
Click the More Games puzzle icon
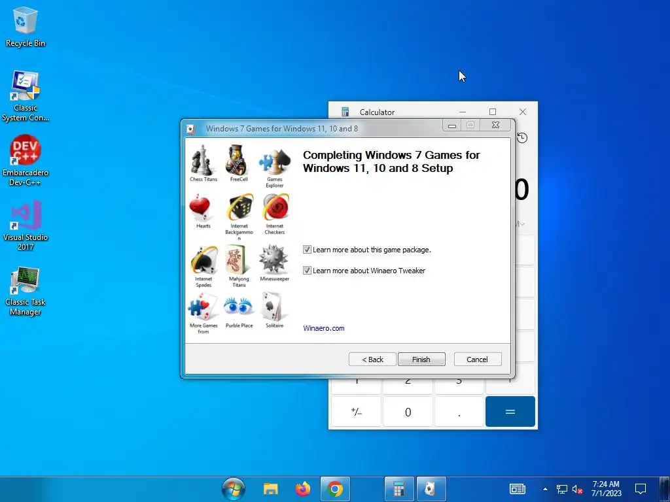(203, 307)
